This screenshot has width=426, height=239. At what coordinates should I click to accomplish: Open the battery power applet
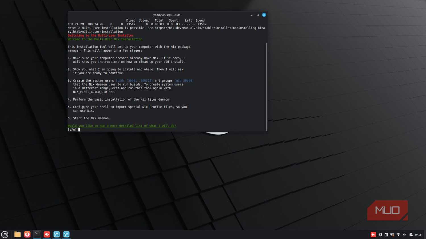point(411,234)
